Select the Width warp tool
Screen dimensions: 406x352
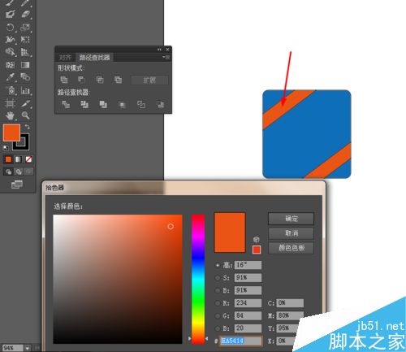coord(10,40)
